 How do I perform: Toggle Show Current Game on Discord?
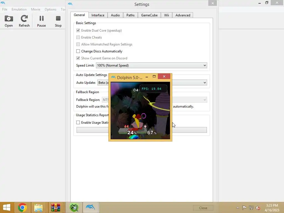pos(78,58)
